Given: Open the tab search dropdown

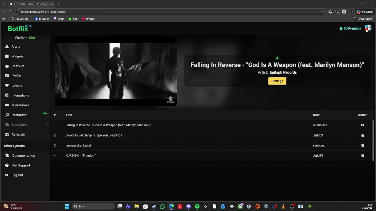Looking at the screenshot, I should (x=4, y=4).
